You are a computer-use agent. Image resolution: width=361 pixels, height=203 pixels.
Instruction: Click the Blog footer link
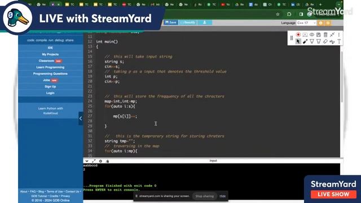41,192
